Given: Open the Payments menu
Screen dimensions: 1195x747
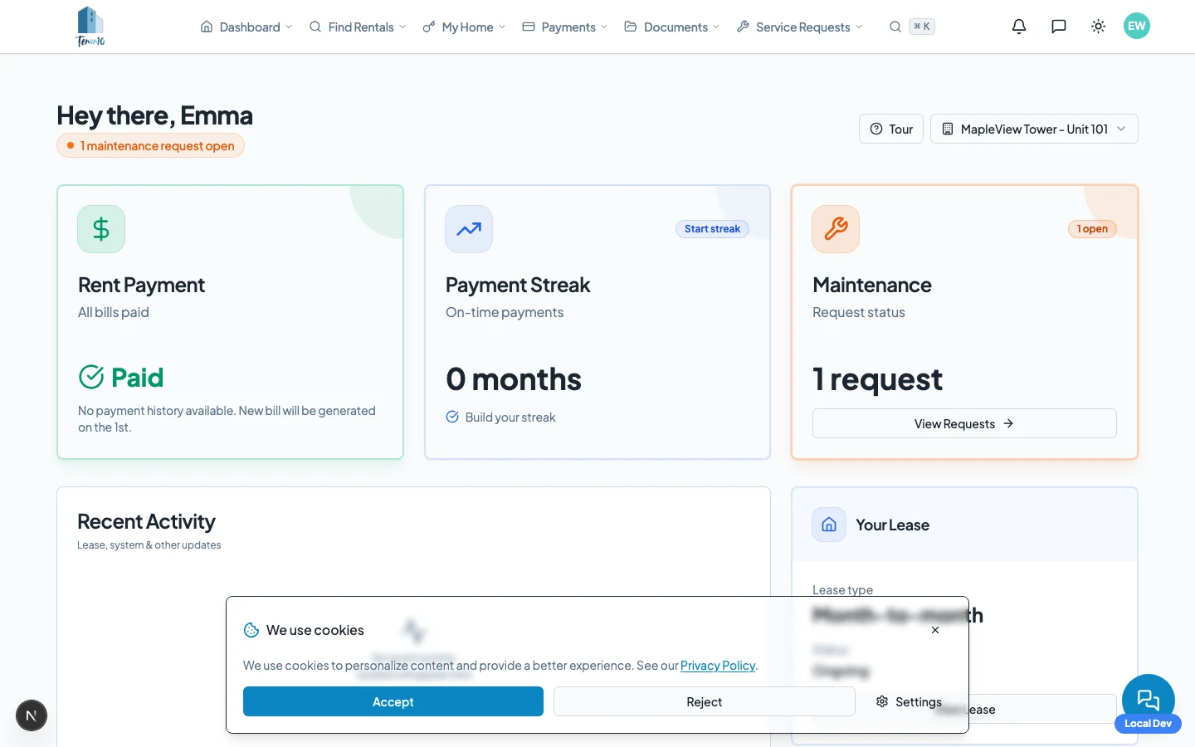Looking at the screenshot, I should pyautogui.click(x=565, y=27).
